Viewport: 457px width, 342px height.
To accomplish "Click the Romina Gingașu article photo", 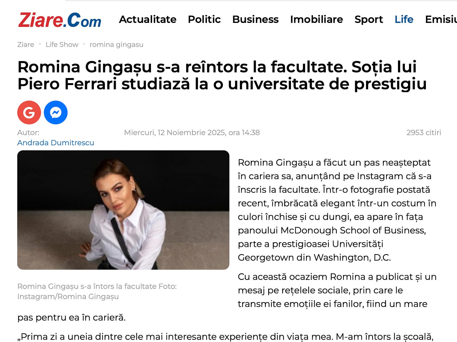I will (x=123, y=210).
